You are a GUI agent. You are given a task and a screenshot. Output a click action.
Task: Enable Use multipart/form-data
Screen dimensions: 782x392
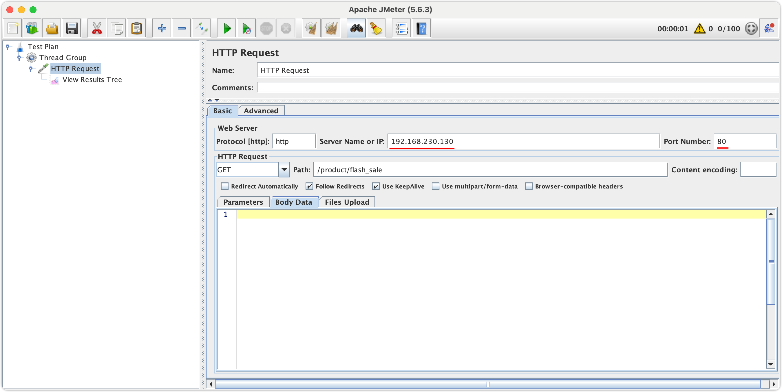tap(436, 186)
